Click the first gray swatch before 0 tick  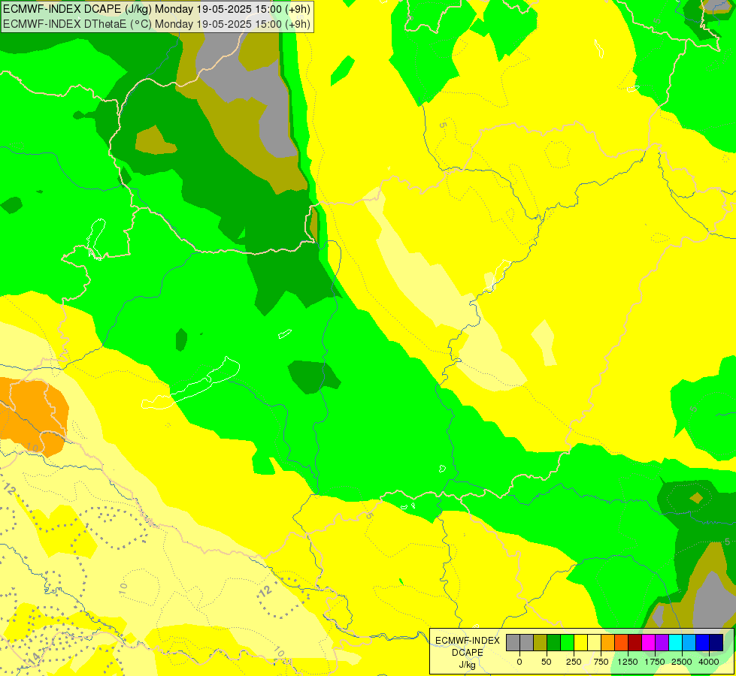(513, 643)
